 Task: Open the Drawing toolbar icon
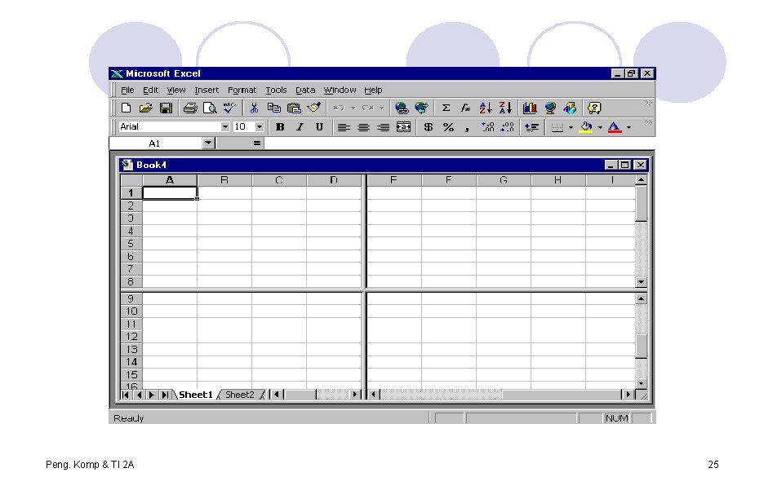coord(570,108)
